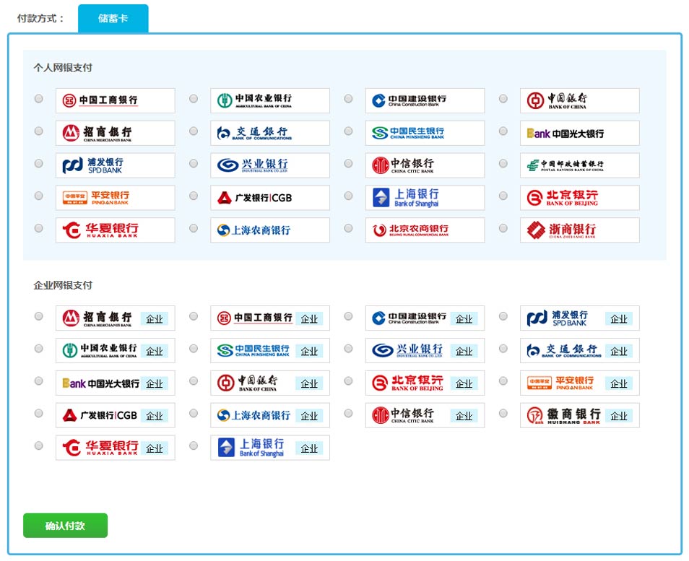The width and height of the screenshot is (689, 561).
Task: Click the 北京银行 logo under 个人网银支付
Action: pyautogui.click(x=580, y=198)
